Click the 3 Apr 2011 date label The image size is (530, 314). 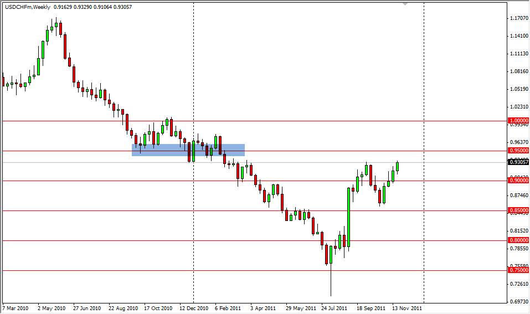[x=263, y=307]
